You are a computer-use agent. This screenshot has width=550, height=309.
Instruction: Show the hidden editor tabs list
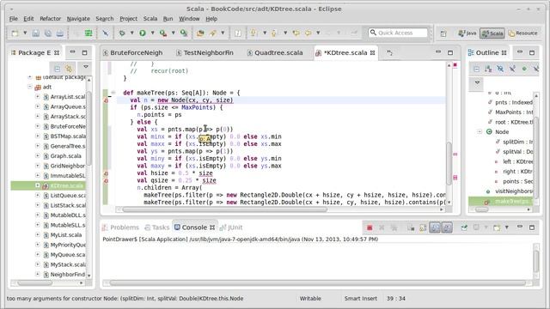point(389,53)
